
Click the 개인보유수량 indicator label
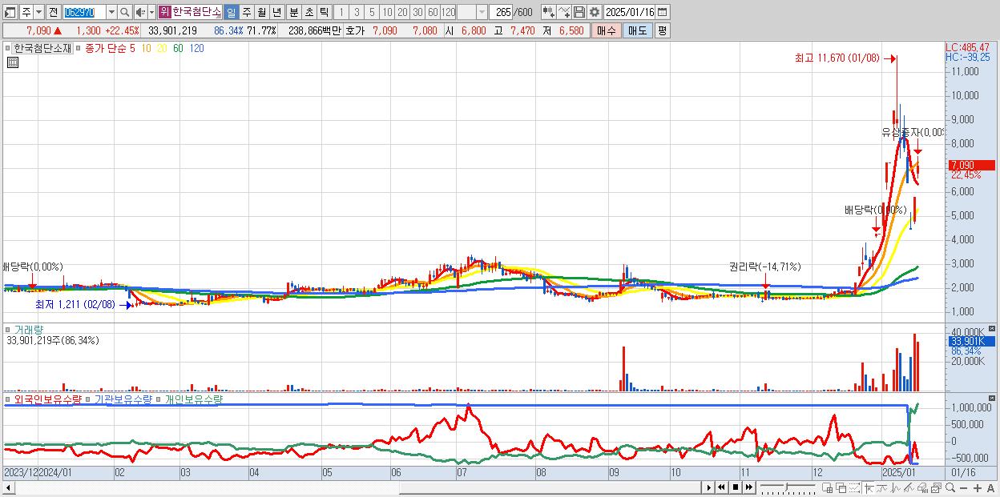point(193,399)
